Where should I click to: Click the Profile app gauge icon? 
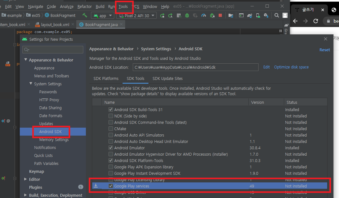(x=204, y=16)
